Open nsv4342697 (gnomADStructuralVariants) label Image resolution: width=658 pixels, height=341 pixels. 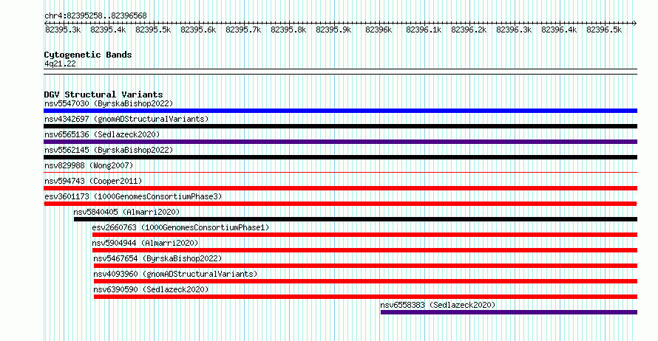(126, 119)
